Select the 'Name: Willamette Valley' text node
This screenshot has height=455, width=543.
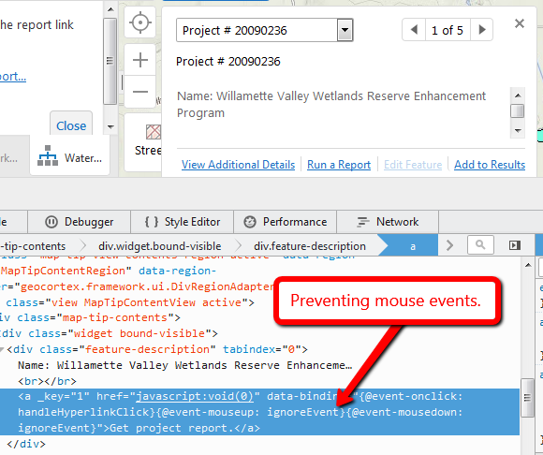click(185, 365)
